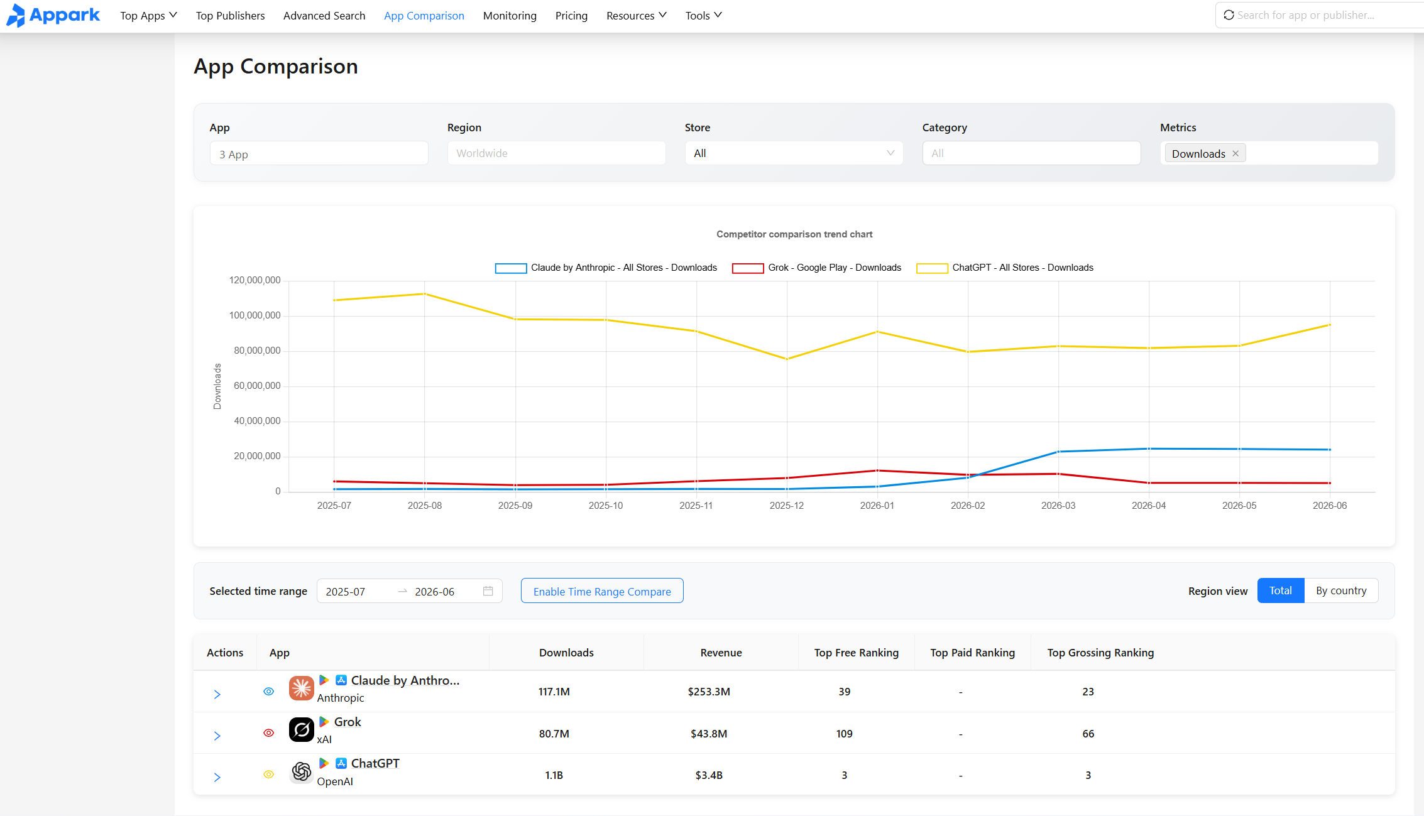1424x816 pixels.
Task: Click the Revenue column header
Action: click(721, 653)
